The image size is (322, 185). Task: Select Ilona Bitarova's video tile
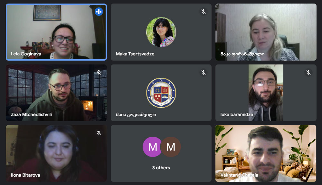tap(56, 153)
